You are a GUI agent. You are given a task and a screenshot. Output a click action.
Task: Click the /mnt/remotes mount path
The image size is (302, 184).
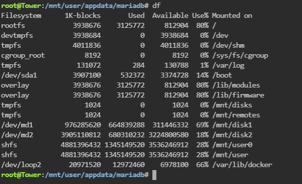[x=236, y=115]
